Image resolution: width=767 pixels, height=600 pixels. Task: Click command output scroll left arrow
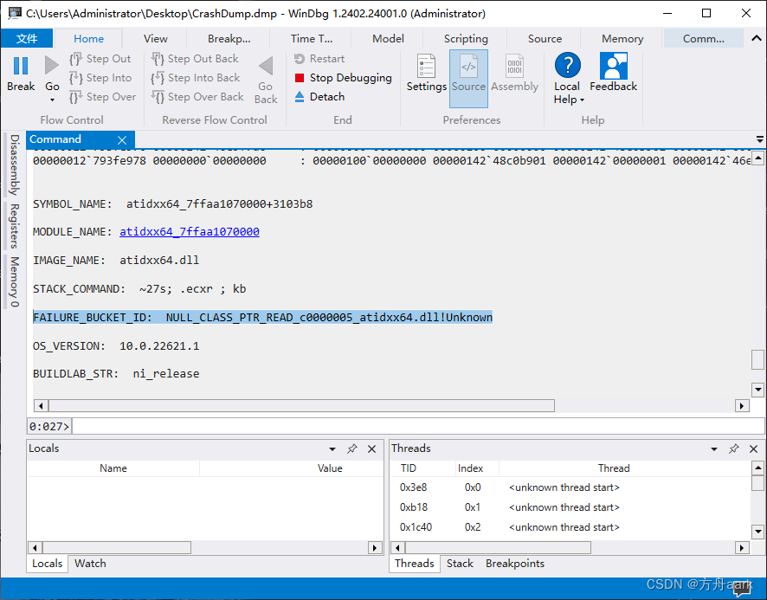pos(41,406)
